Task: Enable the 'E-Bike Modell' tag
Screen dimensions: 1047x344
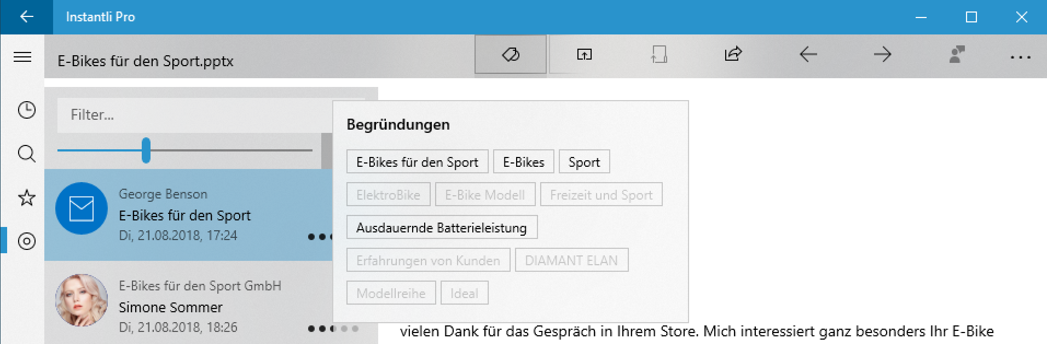Action: coord(485,195)
